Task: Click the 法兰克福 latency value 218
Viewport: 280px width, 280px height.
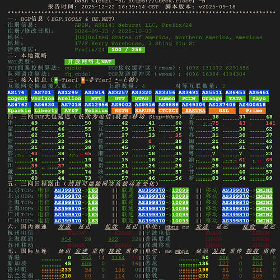Action: [66, 276]
